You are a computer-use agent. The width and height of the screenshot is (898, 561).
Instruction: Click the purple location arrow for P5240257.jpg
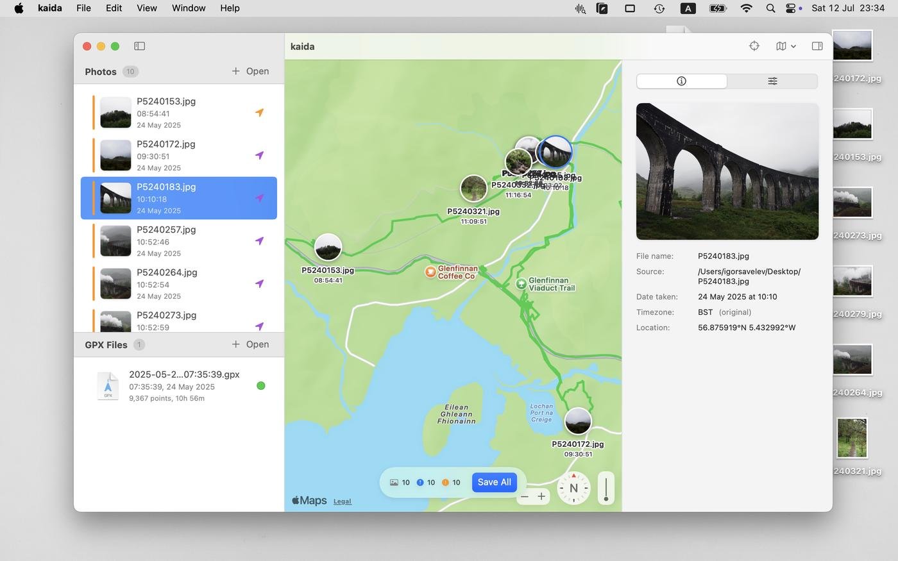(259, 241)
